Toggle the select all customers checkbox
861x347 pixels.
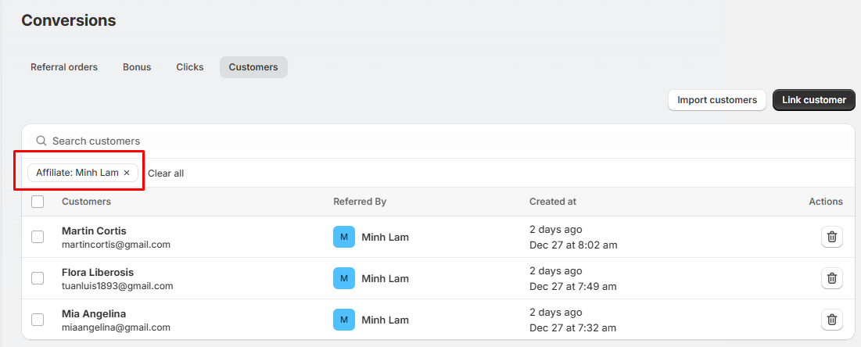[38, 202]
